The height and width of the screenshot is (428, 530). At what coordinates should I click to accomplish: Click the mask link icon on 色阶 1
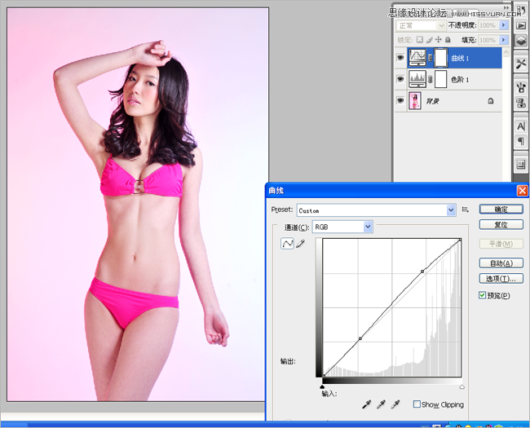coord(431,79)
